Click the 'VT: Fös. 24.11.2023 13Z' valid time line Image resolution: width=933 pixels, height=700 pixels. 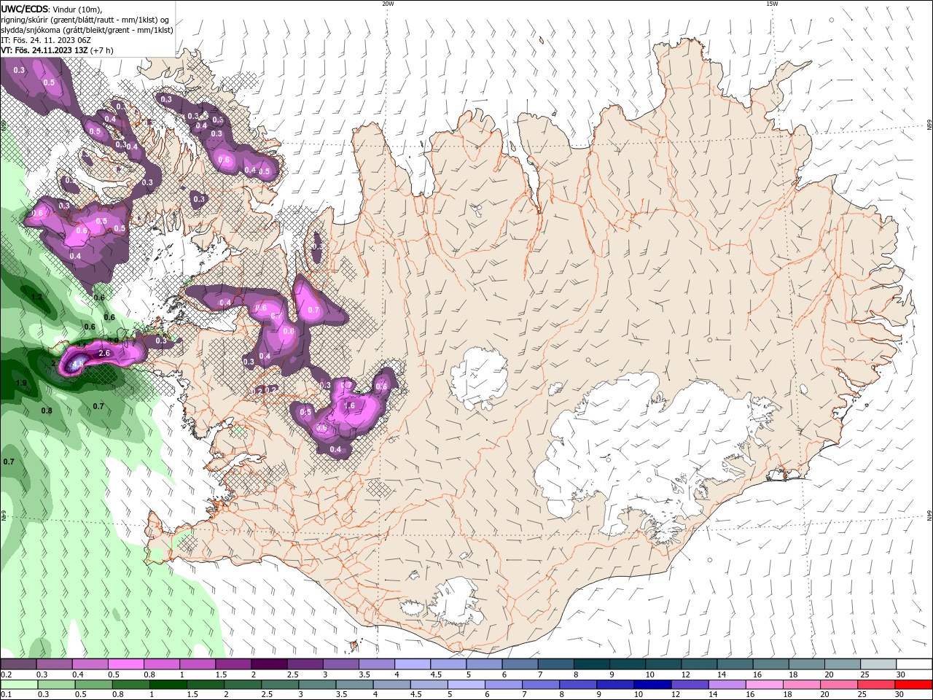point(43,50)
